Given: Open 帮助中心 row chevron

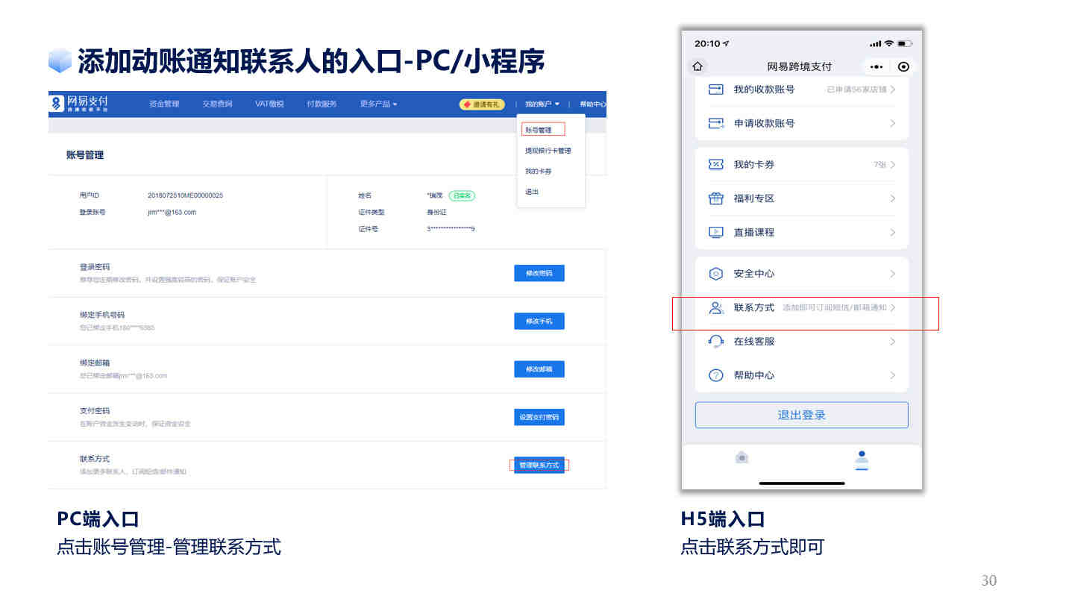Looking at the screenshot, I should (892, 375).
